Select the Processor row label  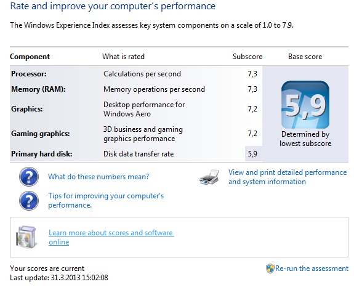[x=29, y=74]
